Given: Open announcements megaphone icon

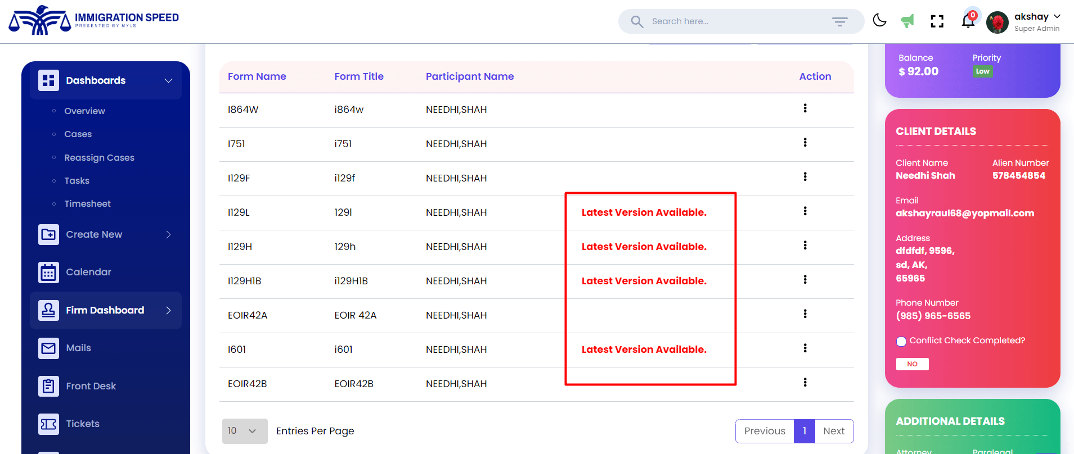Looking at the screenshot, I should [x=907, y=21].
